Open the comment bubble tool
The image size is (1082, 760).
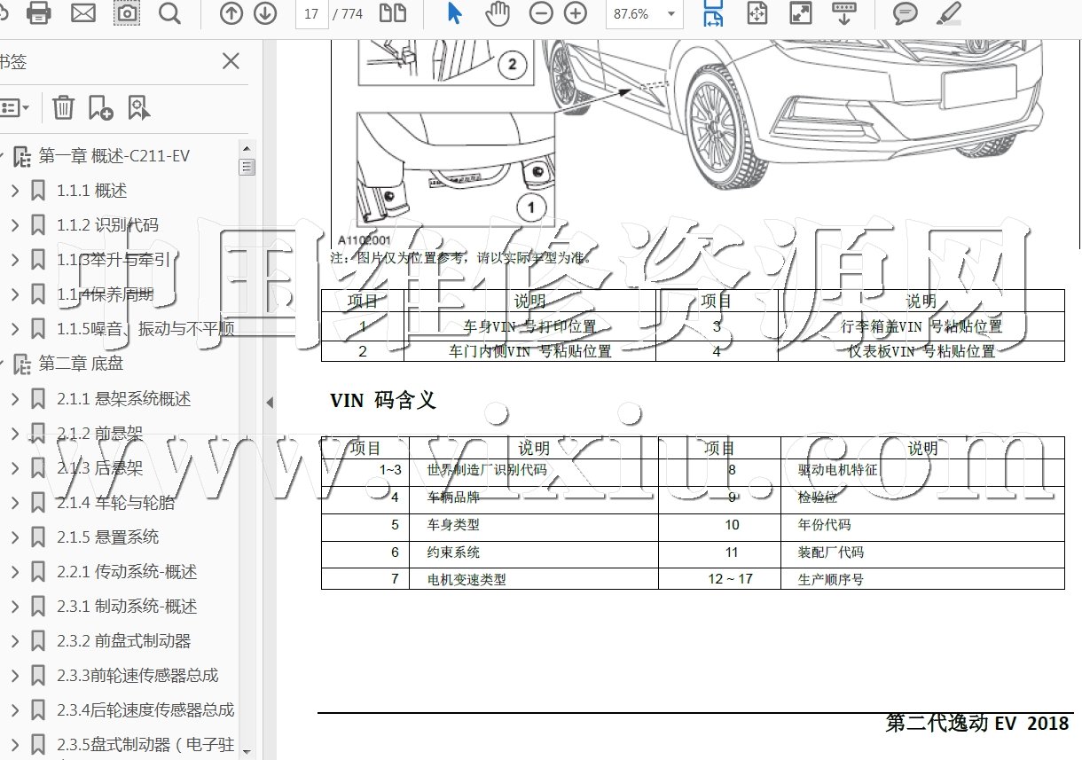tap(905, 13)
